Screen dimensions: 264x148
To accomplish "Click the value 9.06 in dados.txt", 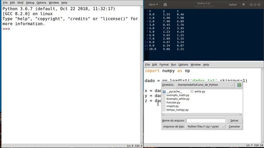I will 166,49.
